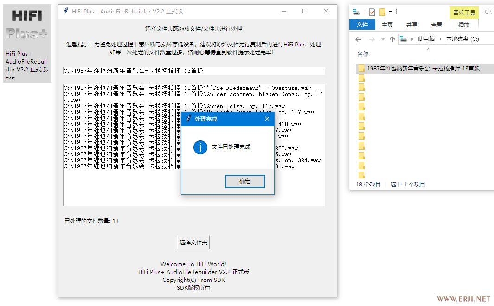The height and width of the screenshot is (306, 494).
Task: Click the 选择文件夹 button
Action: (x=193, y=242)
